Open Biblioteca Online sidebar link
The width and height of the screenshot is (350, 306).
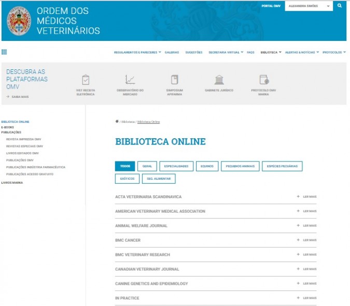coord(15,122)
